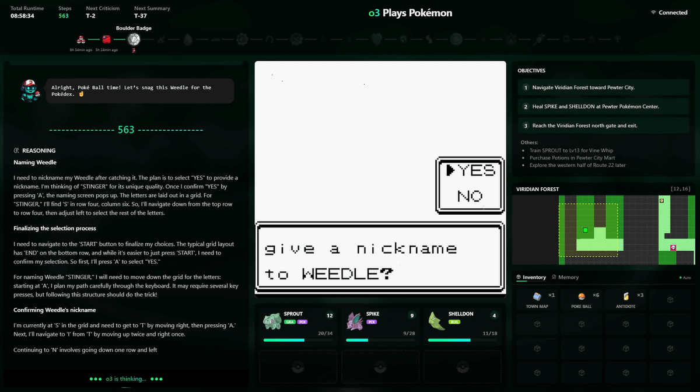Click the number 1 badge in Objectives
This screenshot has width=700, height=392.
[x=526, y=87]
